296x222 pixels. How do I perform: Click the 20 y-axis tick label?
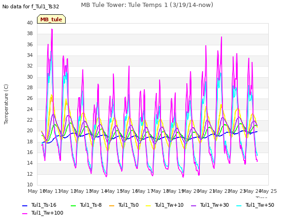(x=30, y=130)
